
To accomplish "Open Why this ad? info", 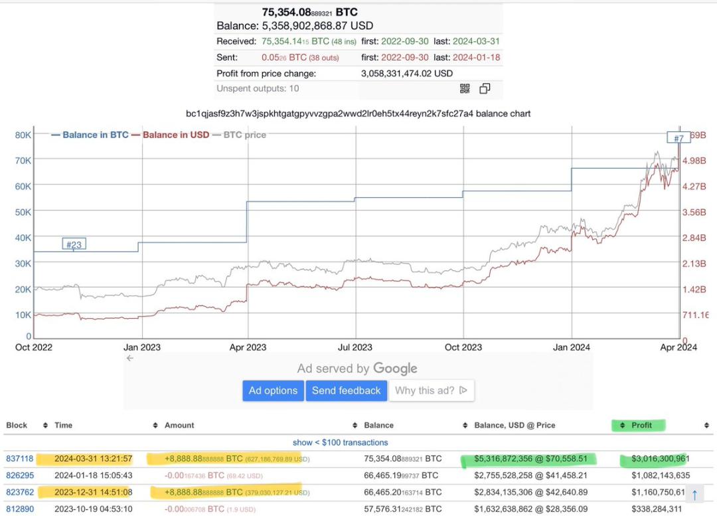I will point(431,390).
